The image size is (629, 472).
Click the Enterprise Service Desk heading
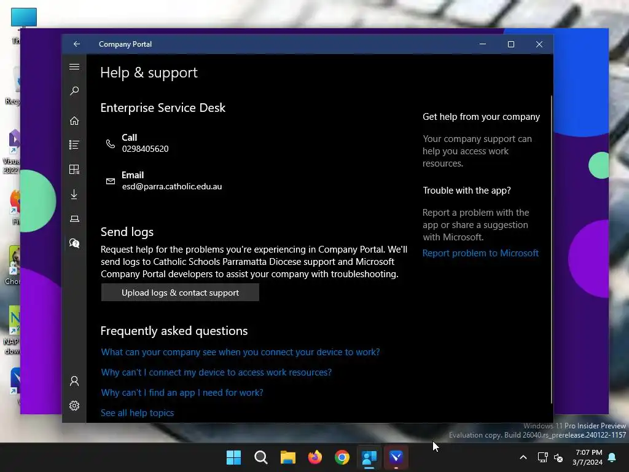[163, 108]
